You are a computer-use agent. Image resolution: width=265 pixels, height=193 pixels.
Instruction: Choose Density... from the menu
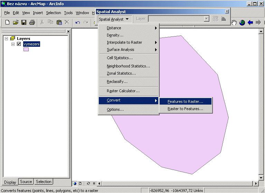tap(129, 35)
